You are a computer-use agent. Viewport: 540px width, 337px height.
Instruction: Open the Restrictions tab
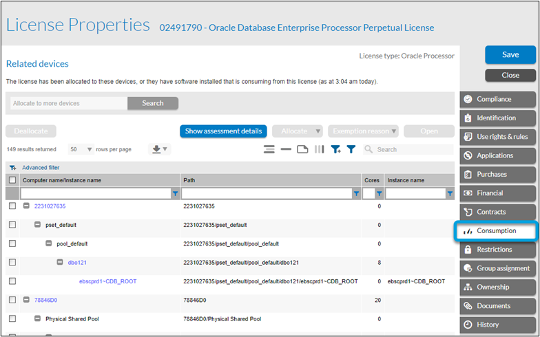497,250
